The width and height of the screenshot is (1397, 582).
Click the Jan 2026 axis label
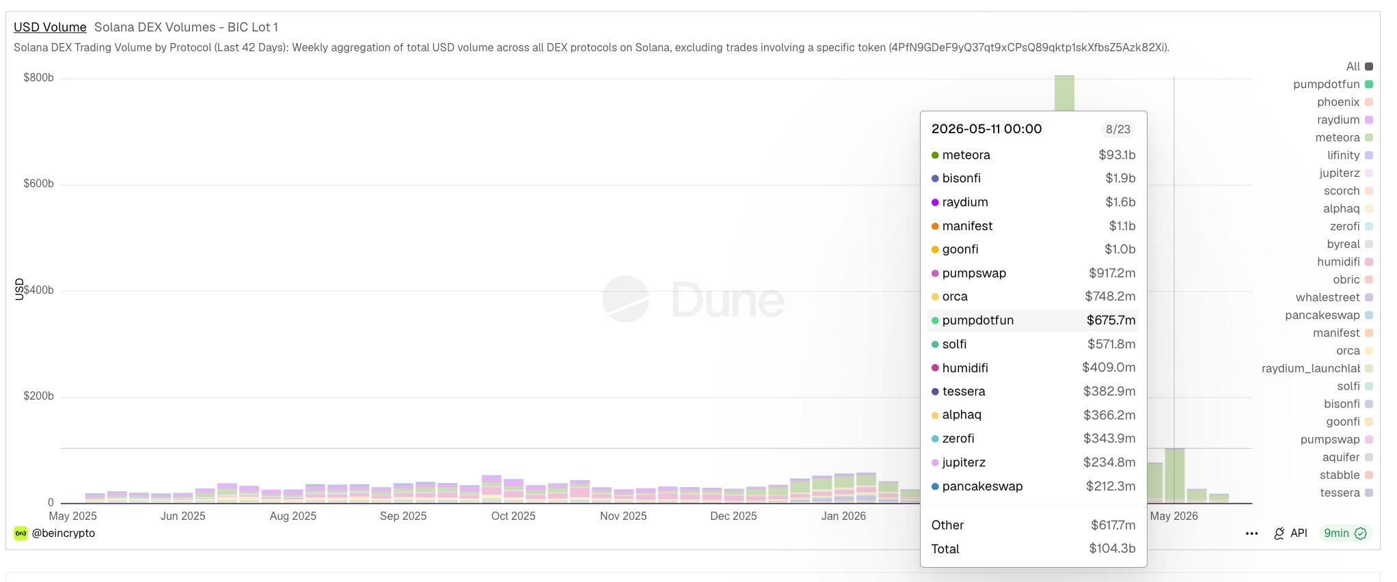(843, 516)
